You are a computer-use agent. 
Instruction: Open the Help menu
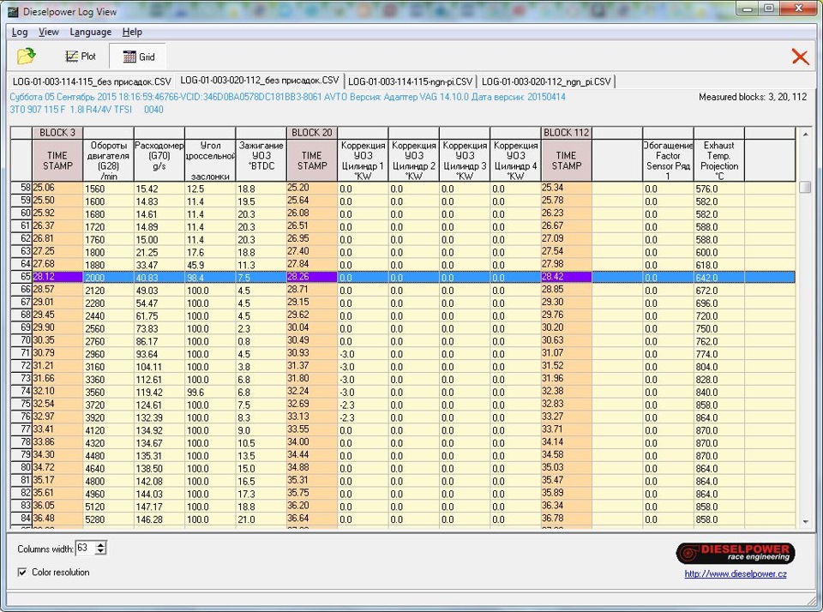click(x=132, y=32)
